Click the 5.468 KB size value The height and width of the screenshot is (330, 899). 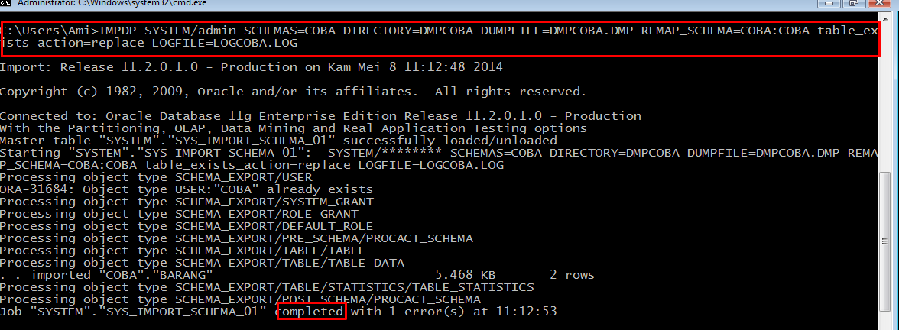465,275
